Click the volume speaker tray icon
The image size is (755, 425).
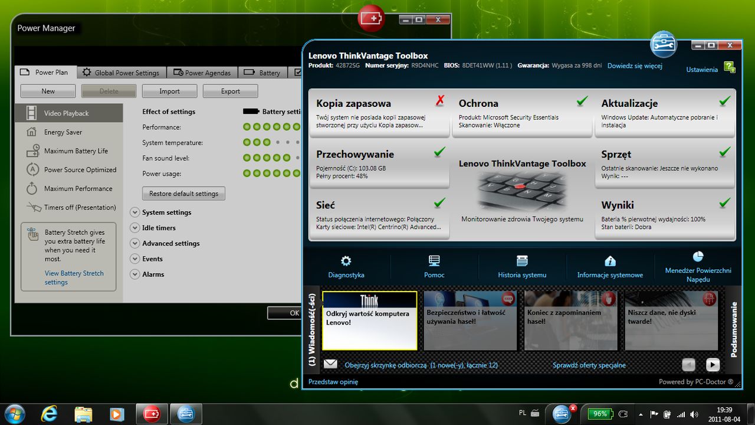pyautogui.click(x=694, y=414)
